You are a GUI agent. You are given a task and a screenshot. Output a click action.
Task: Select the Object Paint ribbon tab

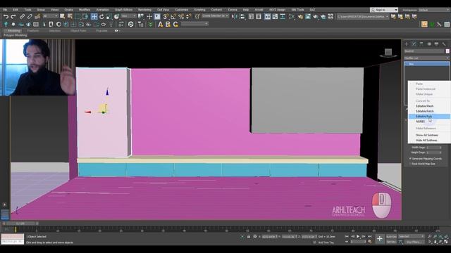point(78,30)
